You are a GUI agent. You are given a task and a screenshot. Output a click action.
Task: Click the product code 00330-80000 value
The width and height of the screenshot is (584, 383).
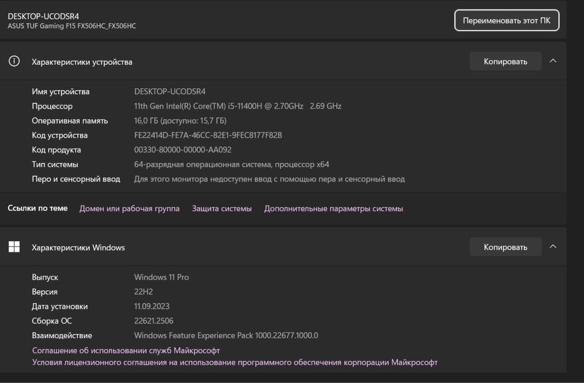pos(183,149)
